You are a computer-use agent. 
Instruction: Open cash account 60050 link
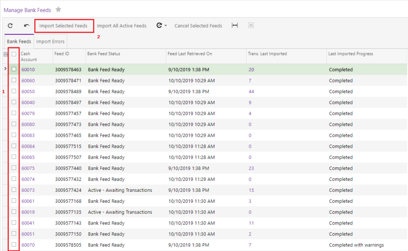pos(29,91)
